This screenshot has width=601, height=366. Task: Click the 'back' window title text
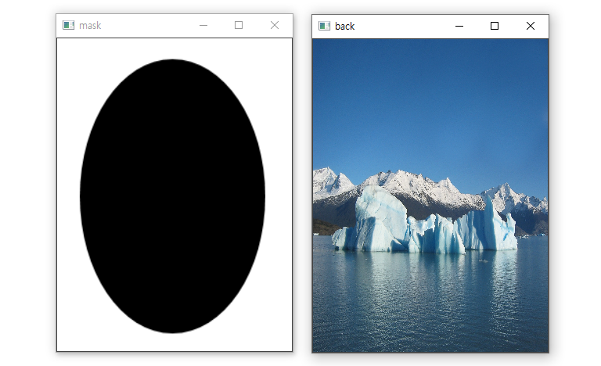click(345, 27)
